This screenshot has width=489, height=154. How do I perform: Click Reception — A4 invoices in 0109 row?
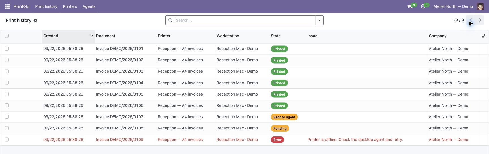point(180,140)
